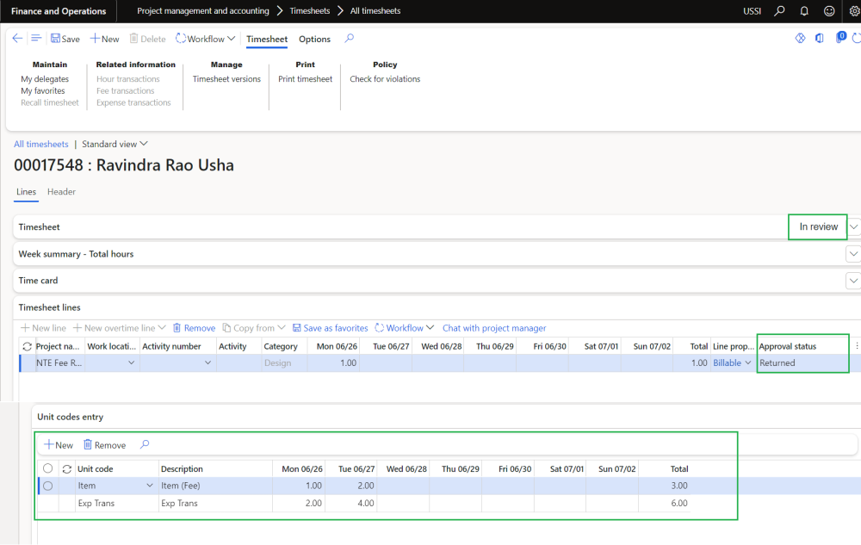861x545 pixels.
Task: Click refresh icon in timesheet lines grid
Action: click(27, 346)
